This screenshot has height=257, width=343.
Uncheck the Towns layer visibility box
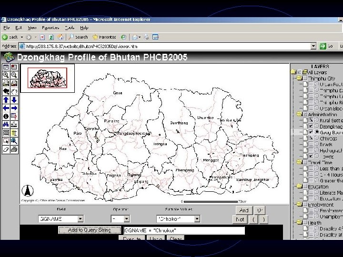tap(311, 156)
